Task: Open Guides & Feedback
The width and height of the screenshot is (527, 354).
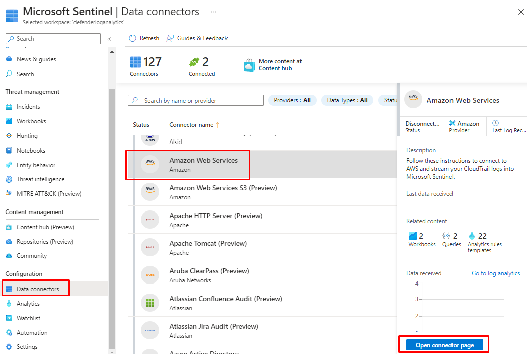Action: pyautogui.click(x=197, y=38)
